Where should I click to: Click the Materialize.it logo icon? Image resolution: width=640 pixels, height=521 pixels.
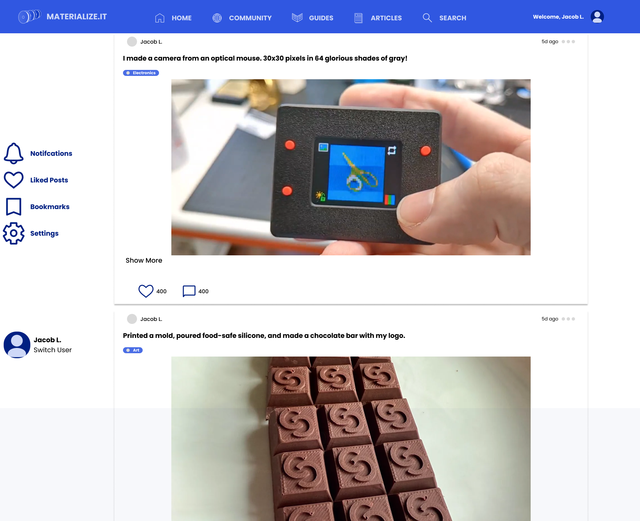30,16
